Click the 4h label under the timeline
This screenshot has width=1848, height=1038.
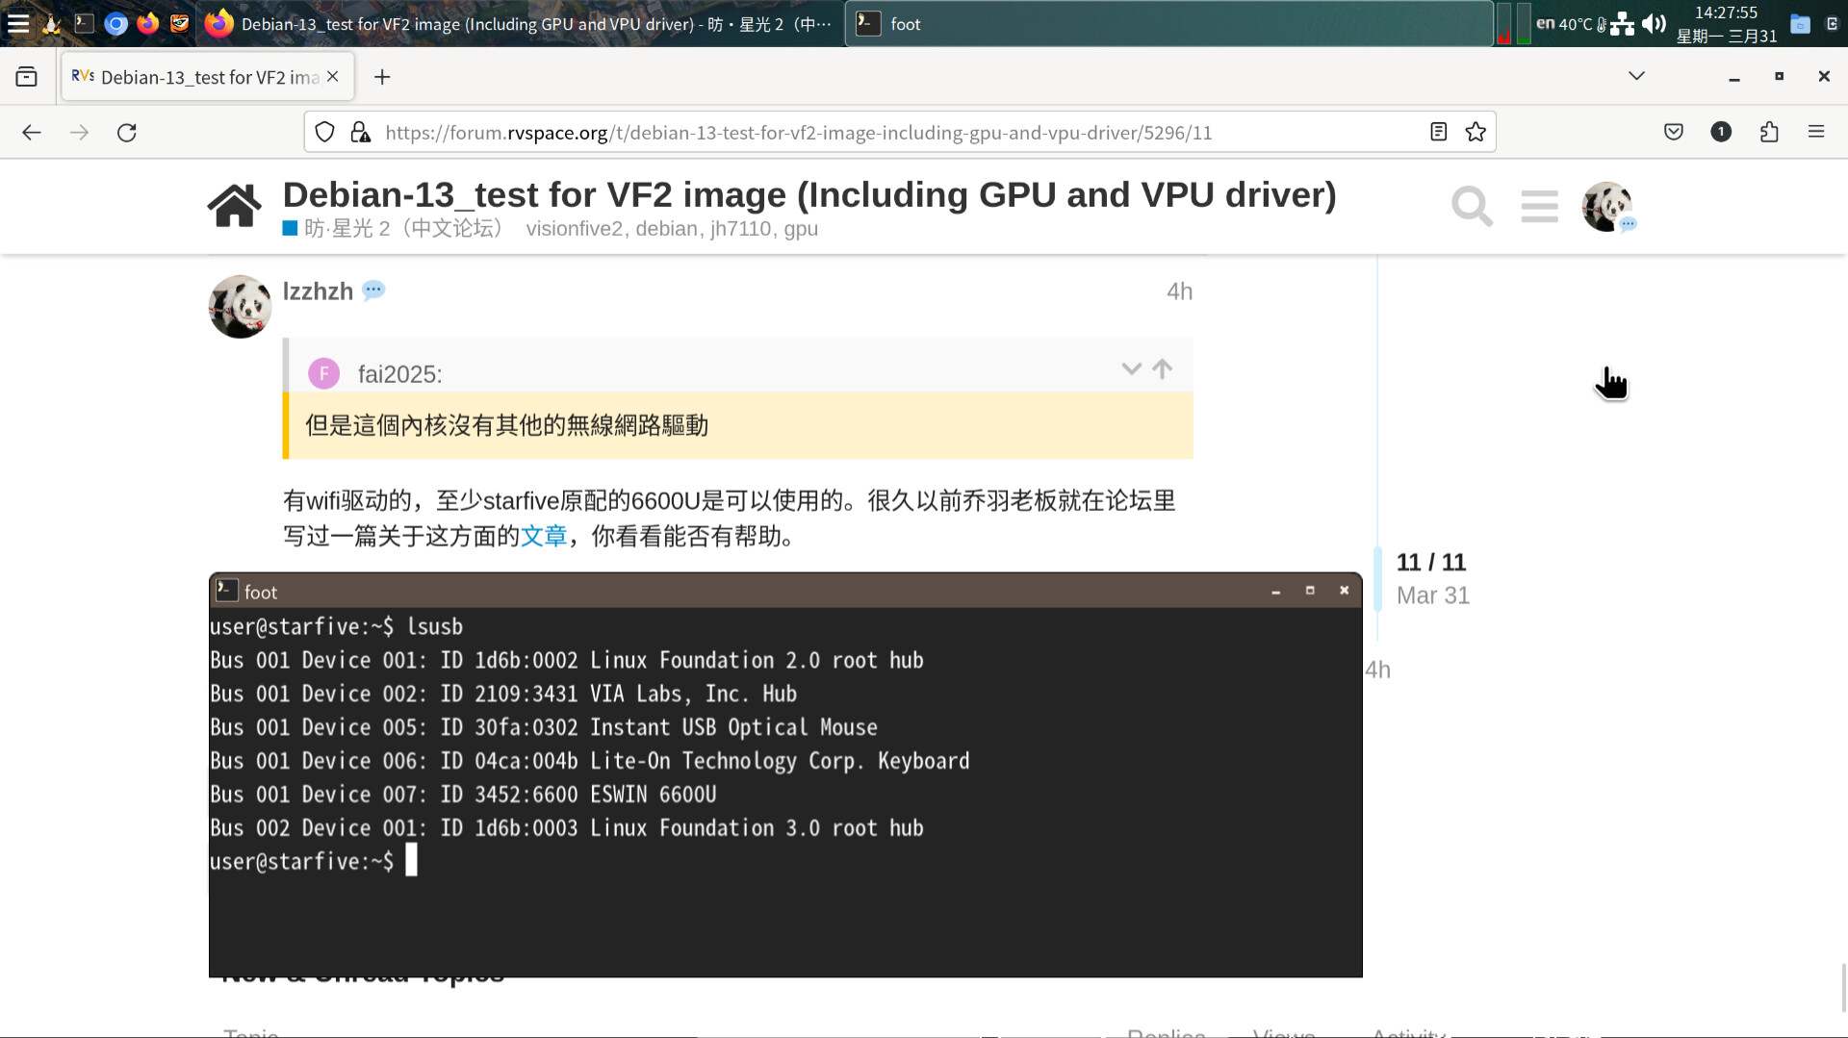1377,670
